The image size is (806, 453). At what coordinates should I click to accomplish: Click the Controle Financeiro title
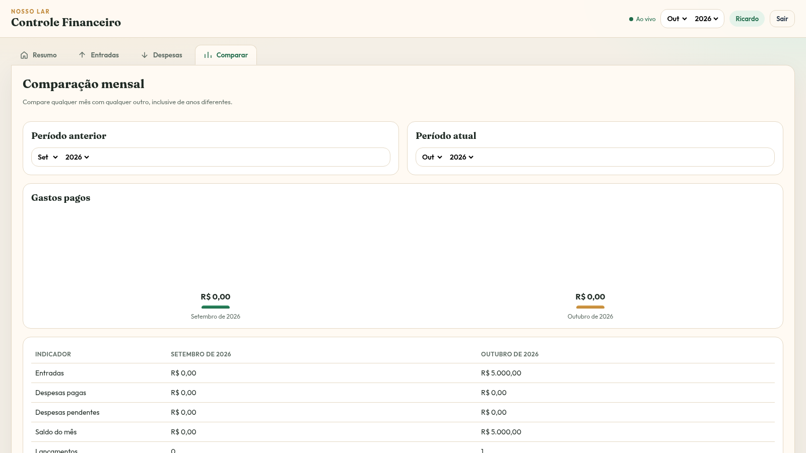66,22
